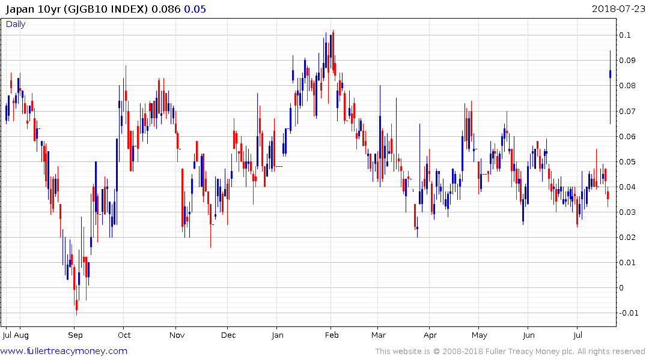Click the last price value 0.086
This screenshot has height=360, width=646.
pos(166,9)
